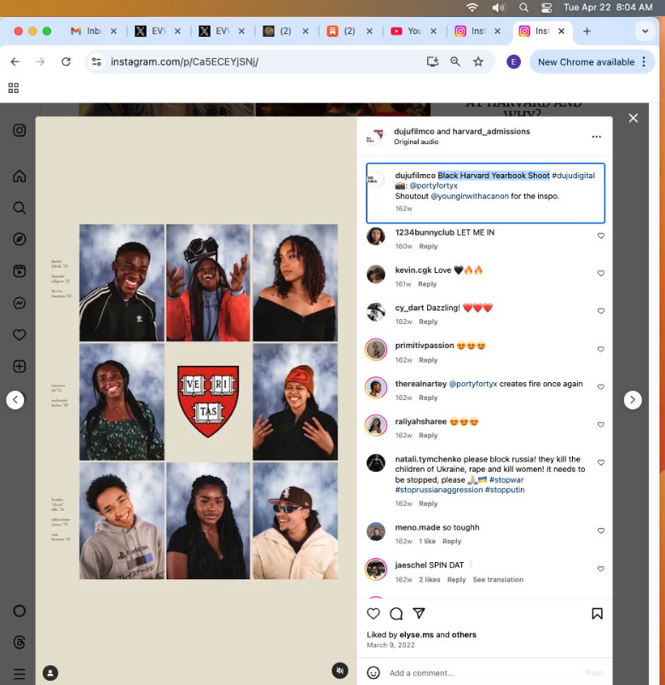Switch to the Gmail Inbox tab
This screenshot has width=665, height=685.
(93, 31)
